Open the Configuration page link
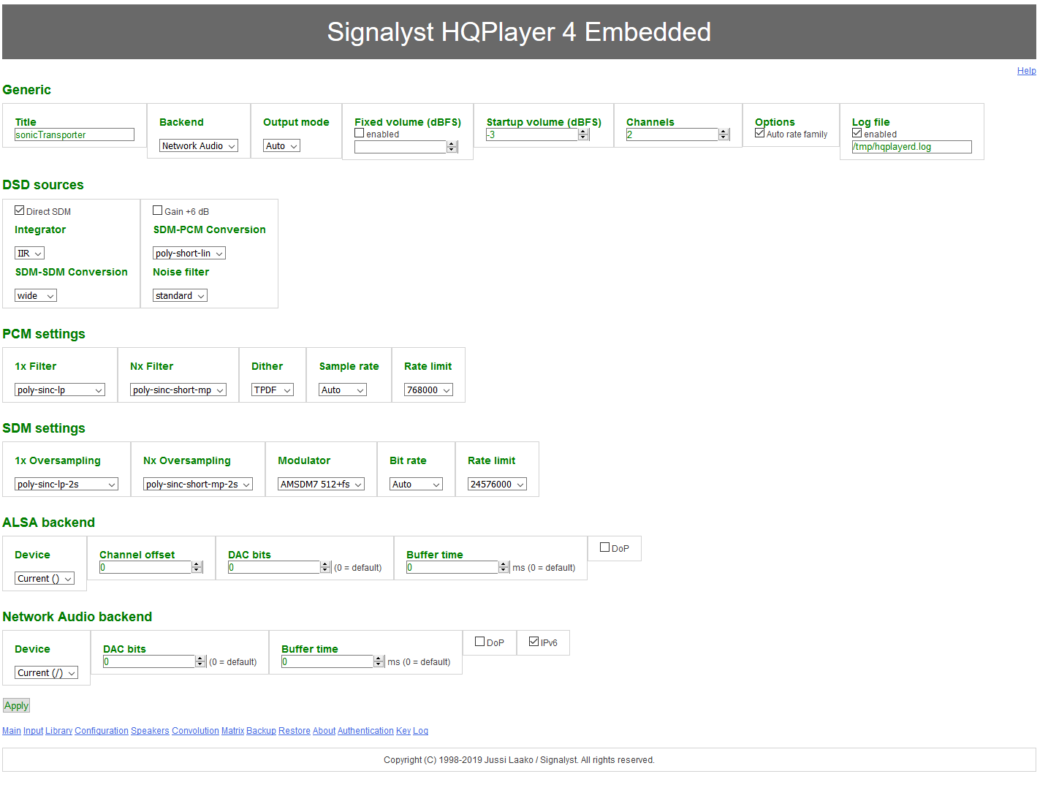The width and height of the screenshot is (1048, 801). click(x=102, y=731)
